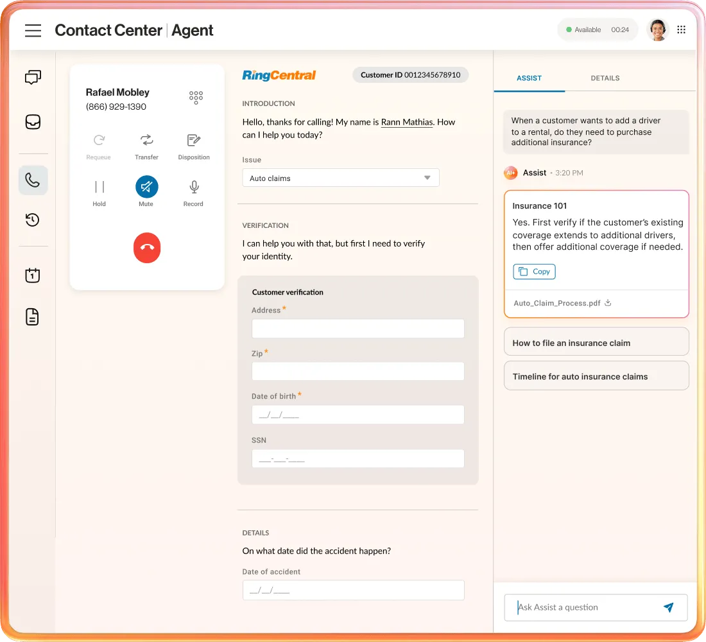Start recording the call
The width and height of the screenshot is (706, 642).
click(x=193, y=187)
